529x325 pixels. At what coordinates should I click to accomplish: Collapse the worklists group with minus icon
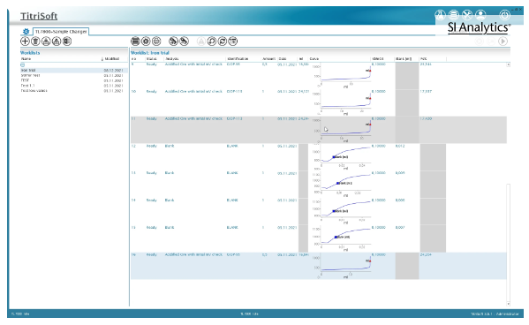[x=23, y=64]
